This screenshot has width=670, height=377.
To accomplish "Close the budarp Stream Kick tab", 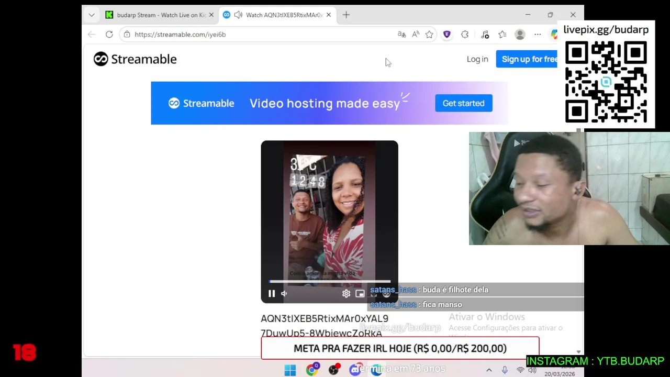I will [211, 15].
